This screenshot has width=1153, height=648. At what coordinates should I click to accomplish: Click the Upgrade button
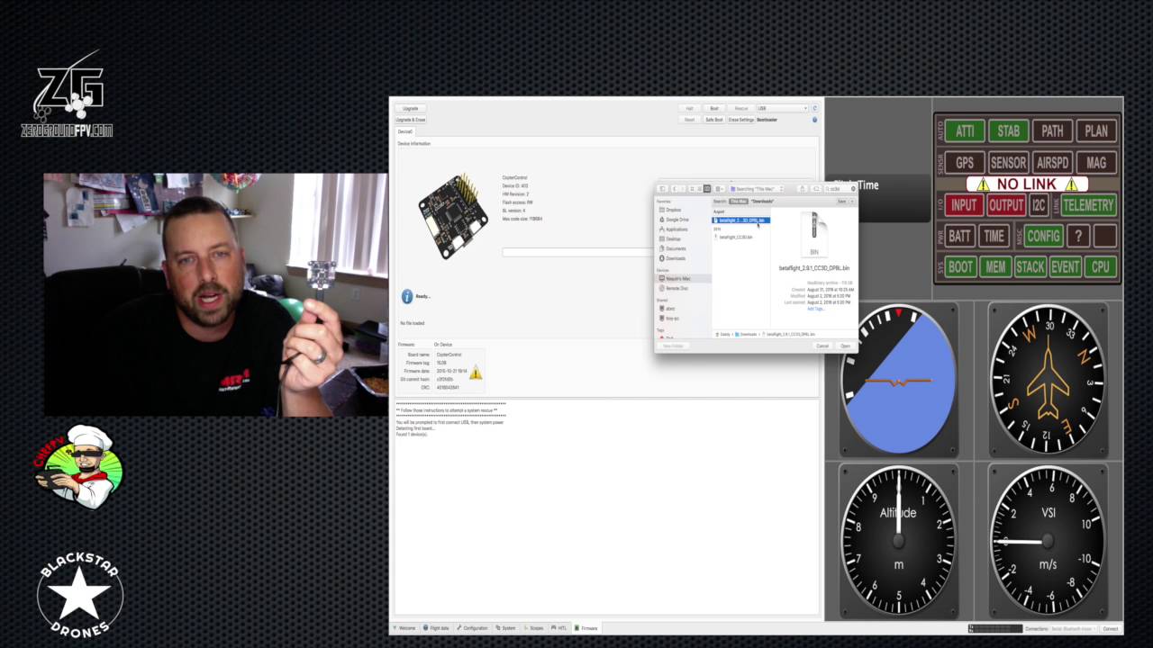pyautogui.click(x=411, y=108)
